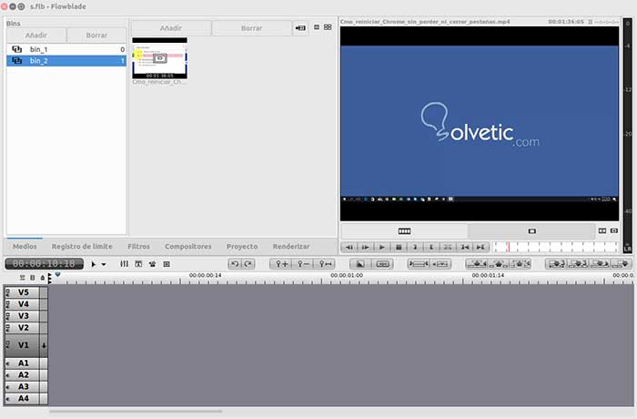Click the Borrar button under Bins
The height and width of the screenshot is (419, 637).
pyautogui.click(x=96, y=36)
